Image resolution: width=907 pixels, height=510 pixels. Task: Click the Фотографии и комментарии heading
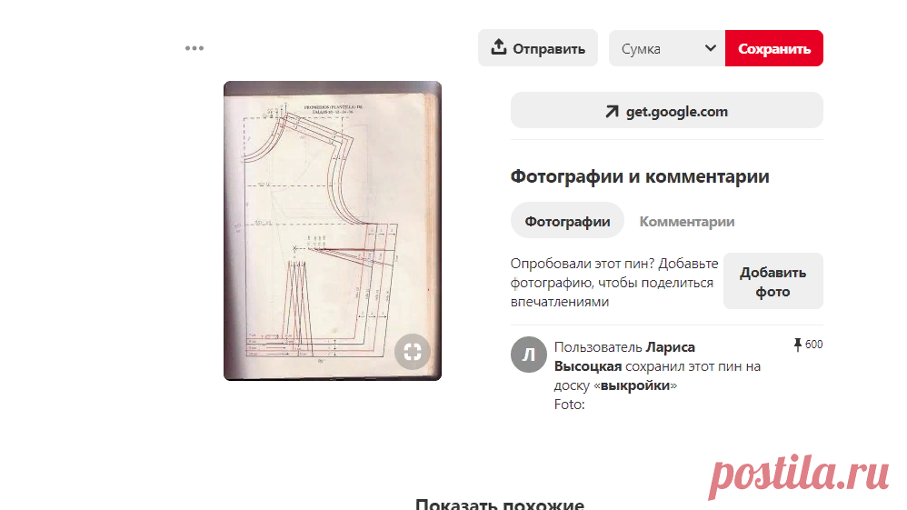tap(639, 176)
